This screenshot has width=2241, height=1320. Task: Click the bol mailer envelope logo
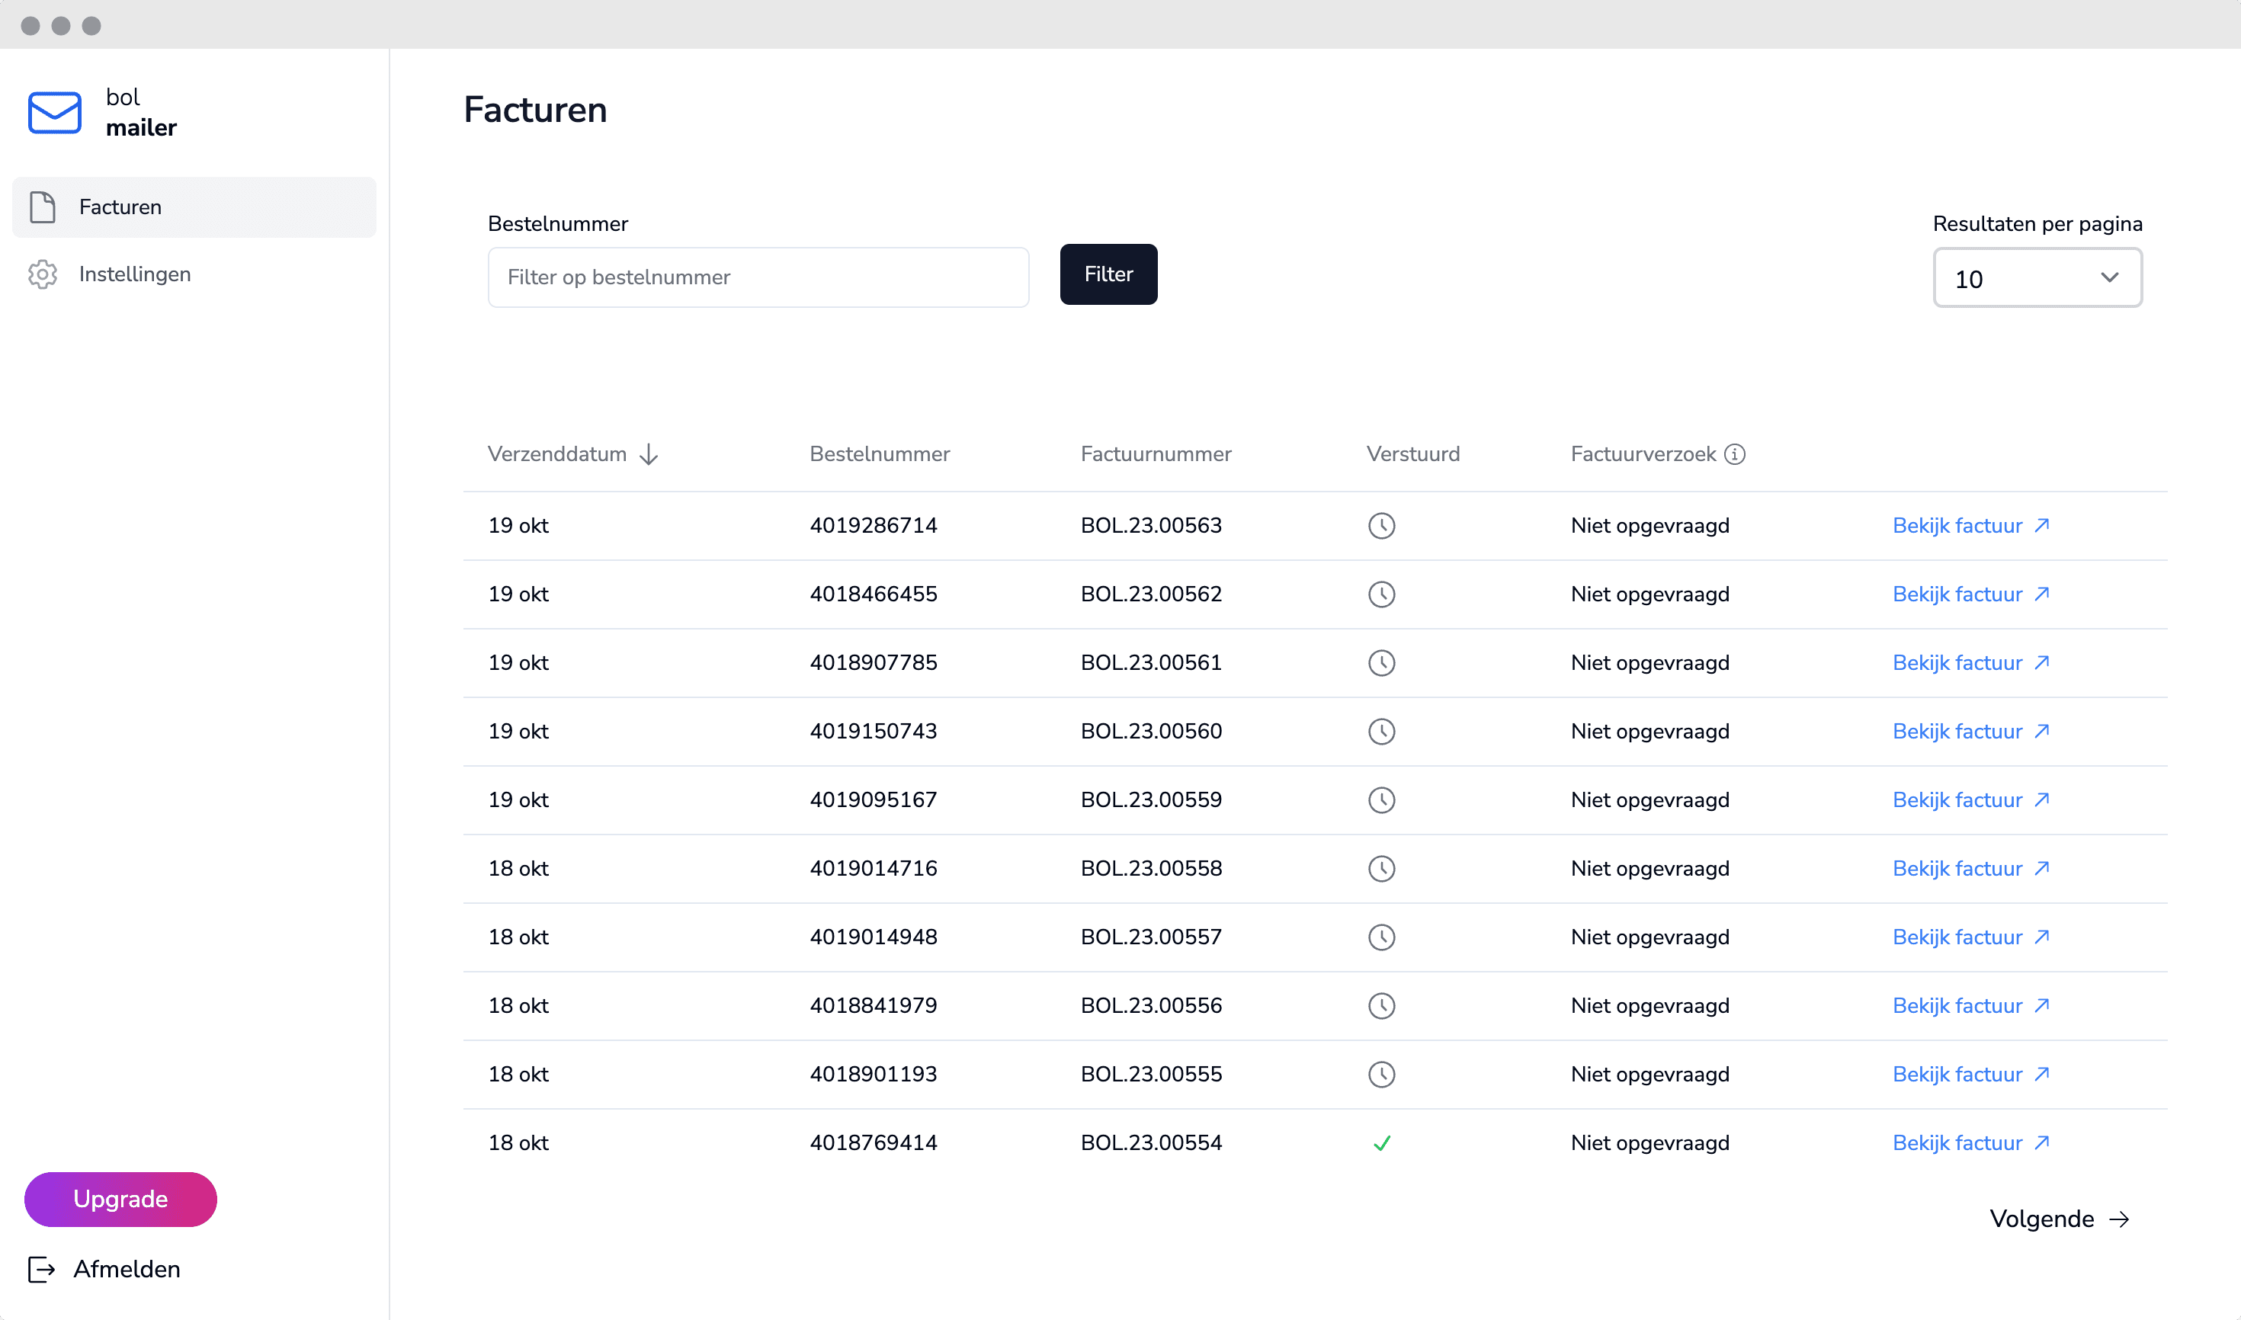(x=54, y=113)
